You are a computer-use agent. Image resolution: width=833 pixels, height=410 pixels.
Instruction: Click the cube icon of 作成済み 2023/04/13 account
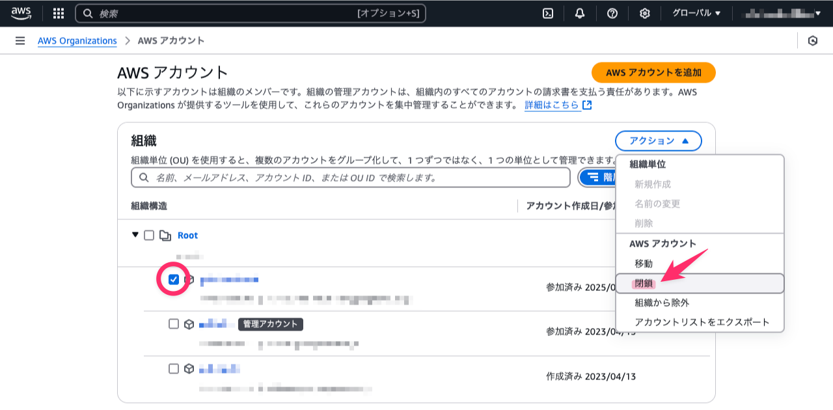click(189, 368)
